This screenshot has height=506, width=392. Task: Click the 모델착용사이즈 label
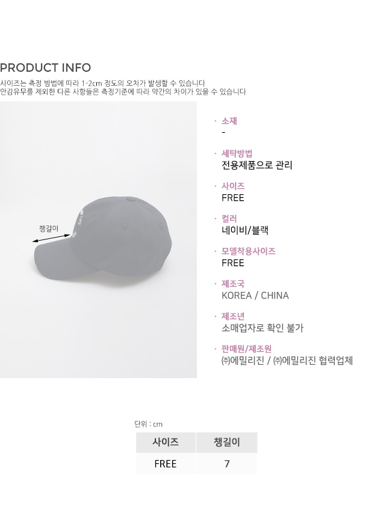(x=248, y=251)
